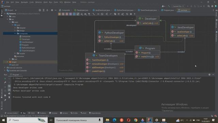Screen dimensions: 218x123
Task: Click Expand All icon in Project panel
Action: pyautogui.click(x=44, y=10)
